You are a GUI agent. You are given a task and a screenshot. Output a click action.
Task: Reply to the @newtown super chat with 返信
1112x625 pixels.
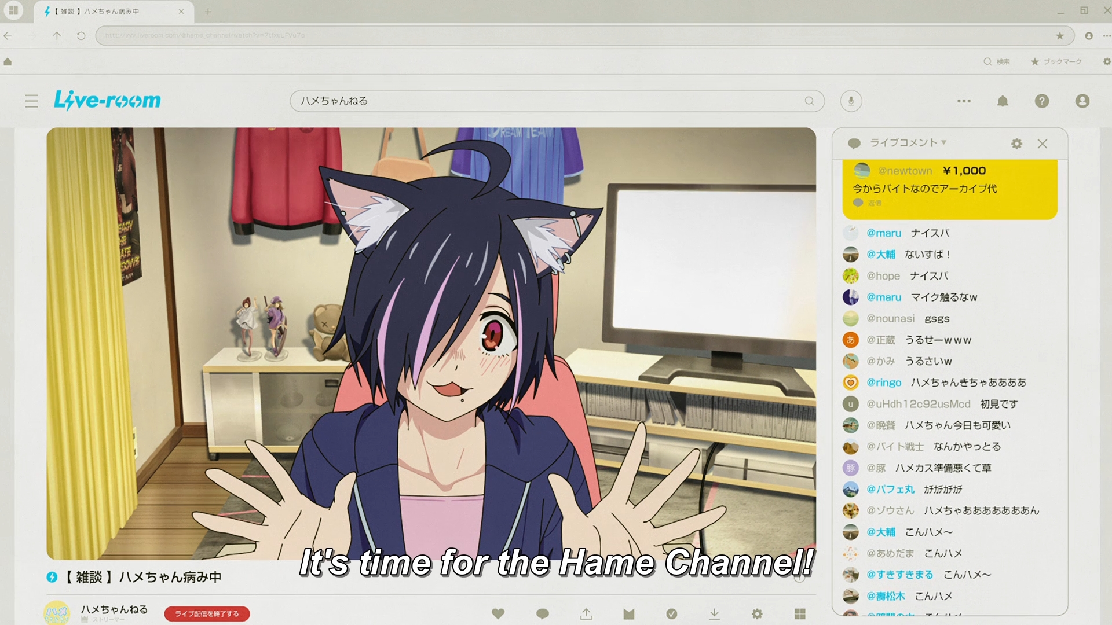[x=868, y=203]
